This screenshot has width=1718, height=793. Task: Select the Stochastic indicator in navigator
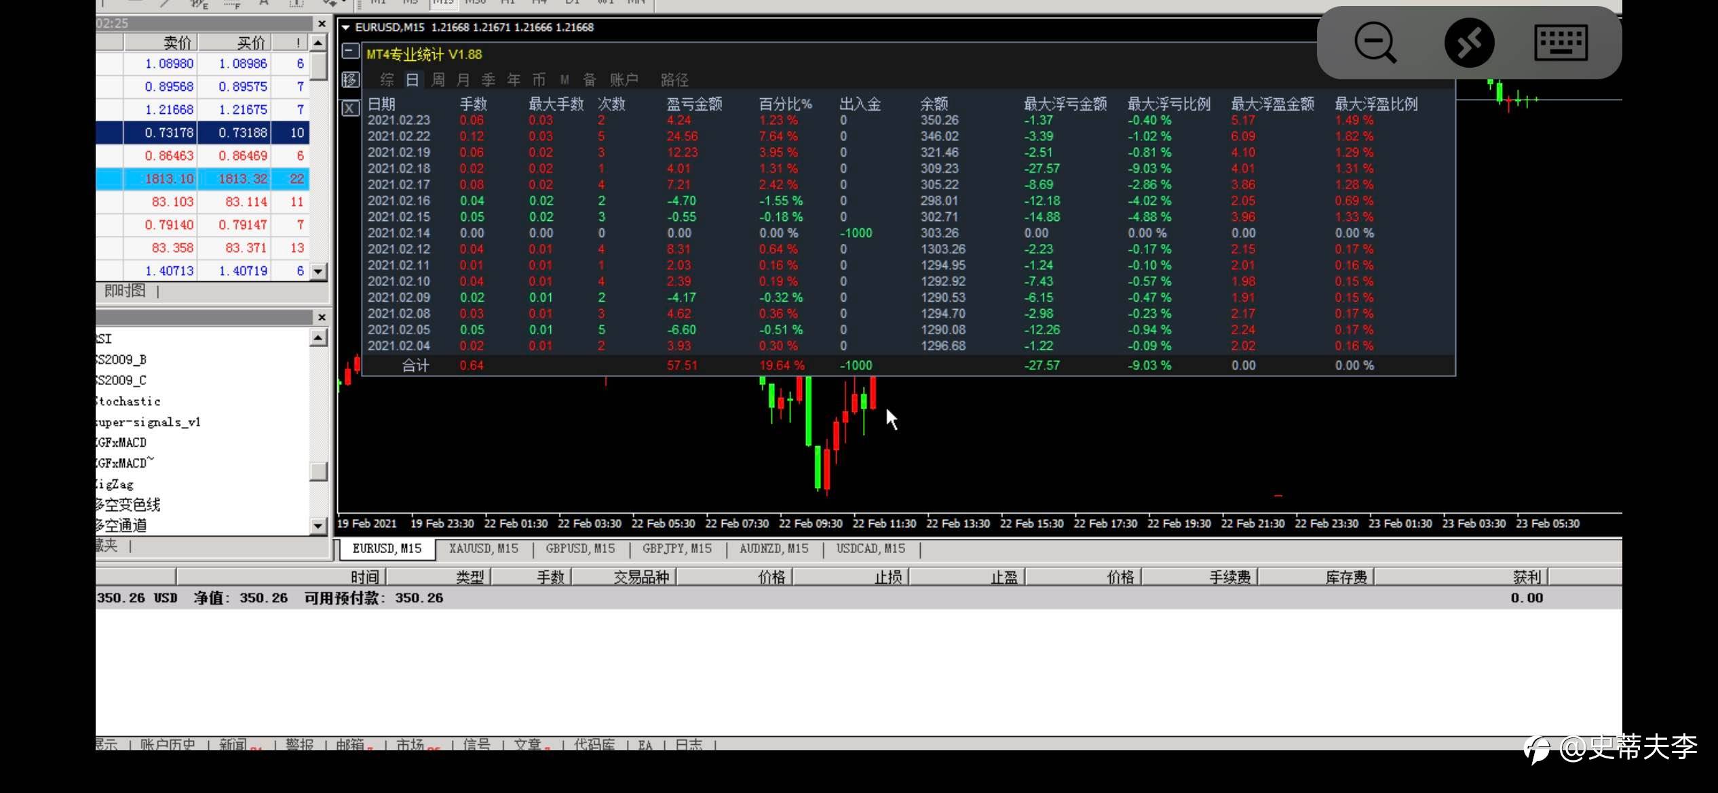(x=129, y=401)
